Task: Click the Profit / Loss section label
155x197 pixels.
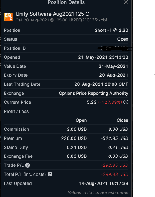Action: pos(16,111)
